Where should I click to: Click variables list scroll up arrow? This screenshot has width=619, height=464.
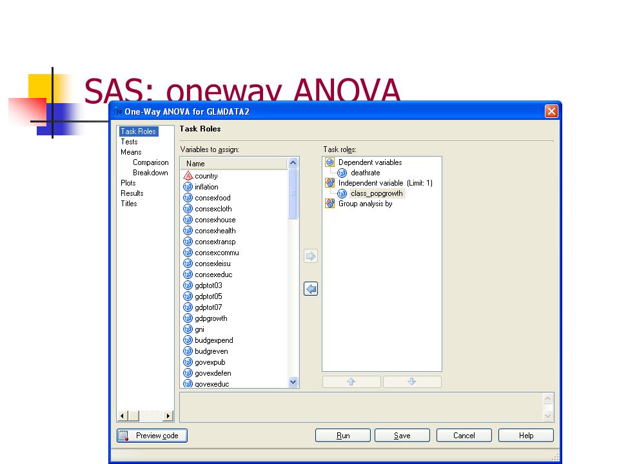[x=293, y=162]
